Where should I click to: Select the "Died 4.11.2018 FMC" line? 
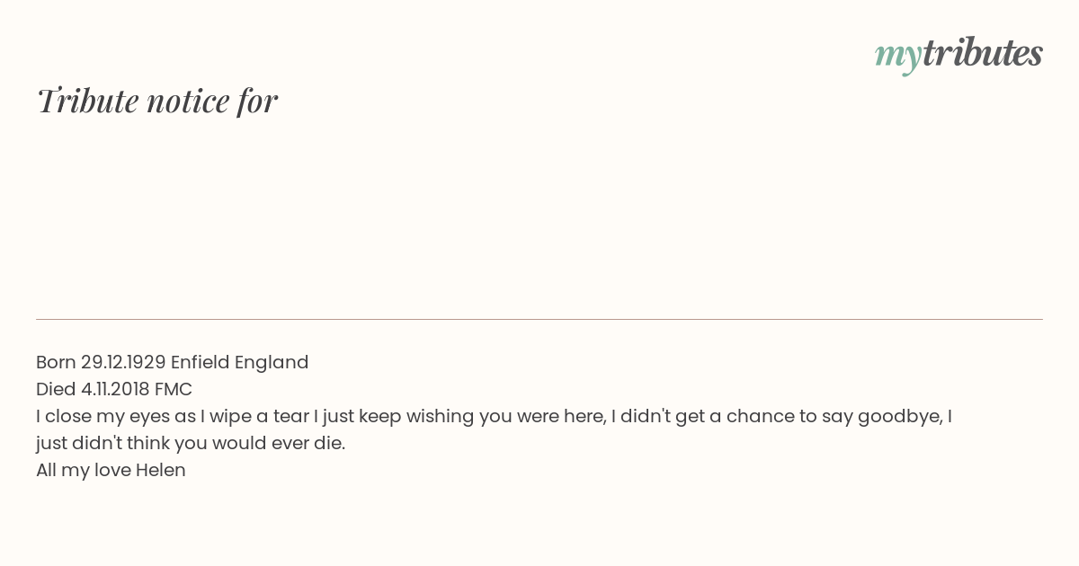pyautogui.click(x=114, y=389)
